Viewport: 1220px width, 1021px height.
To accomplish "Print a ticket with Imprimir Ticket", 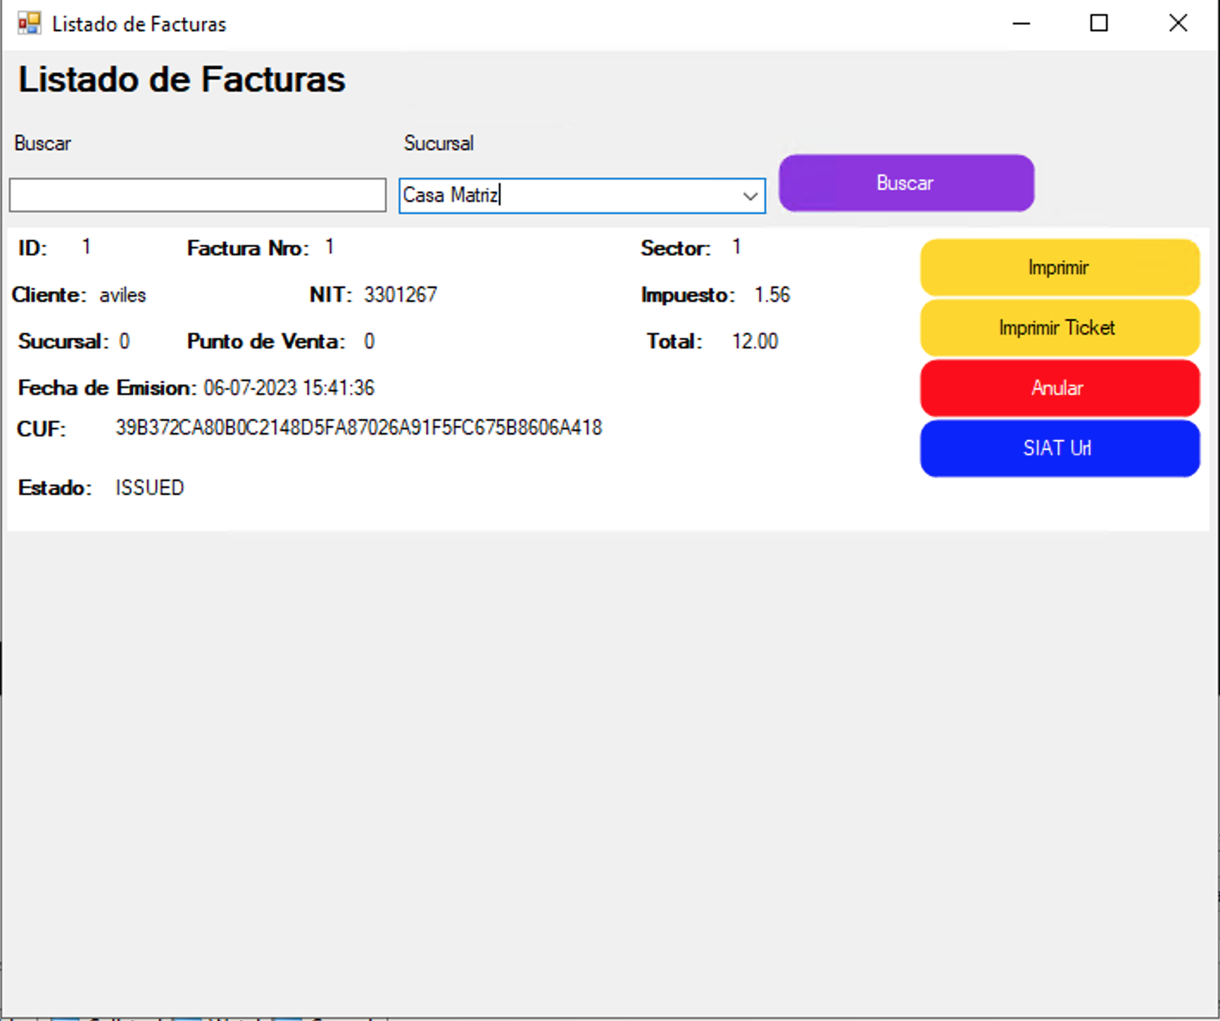I will click(1059, 328).
